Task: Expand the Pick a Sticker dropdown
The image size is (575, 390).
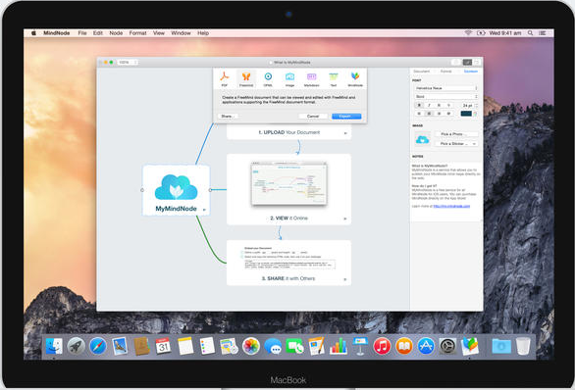Action: pyautogui.click(x=457, y=144)
